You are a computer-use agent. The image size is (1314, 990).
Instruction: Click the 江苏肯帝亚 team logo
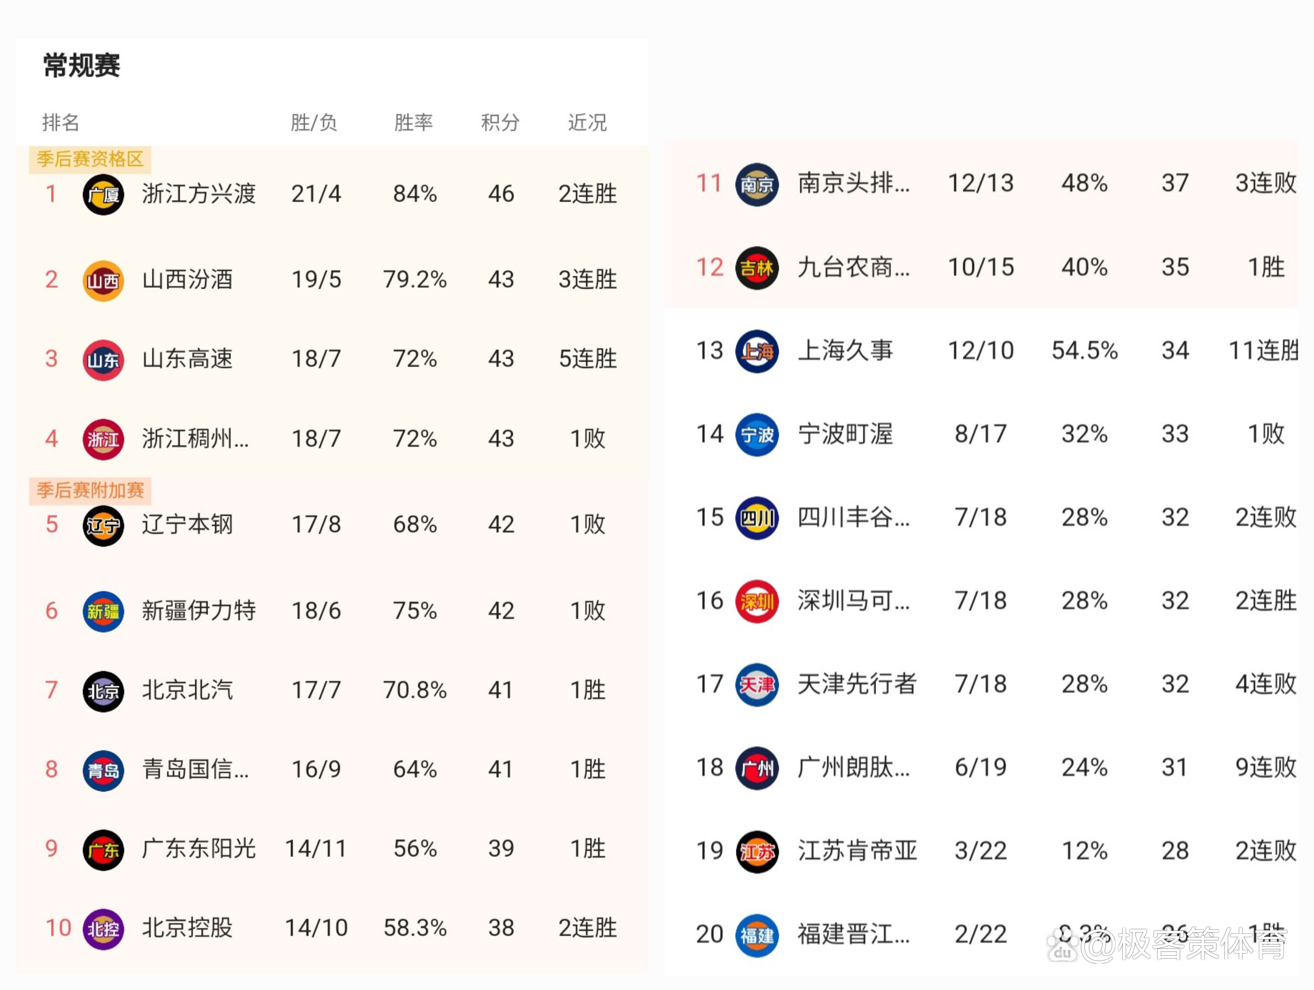click(x=756, y=852)
